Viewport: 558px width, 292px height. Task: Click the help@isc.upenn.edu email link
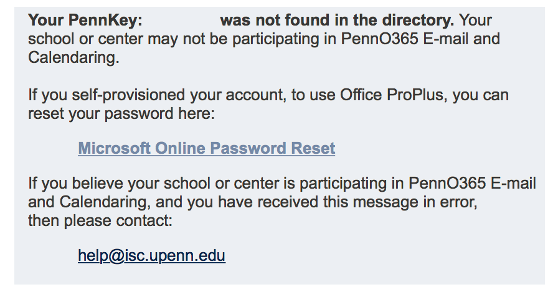[x=151, y=256]
